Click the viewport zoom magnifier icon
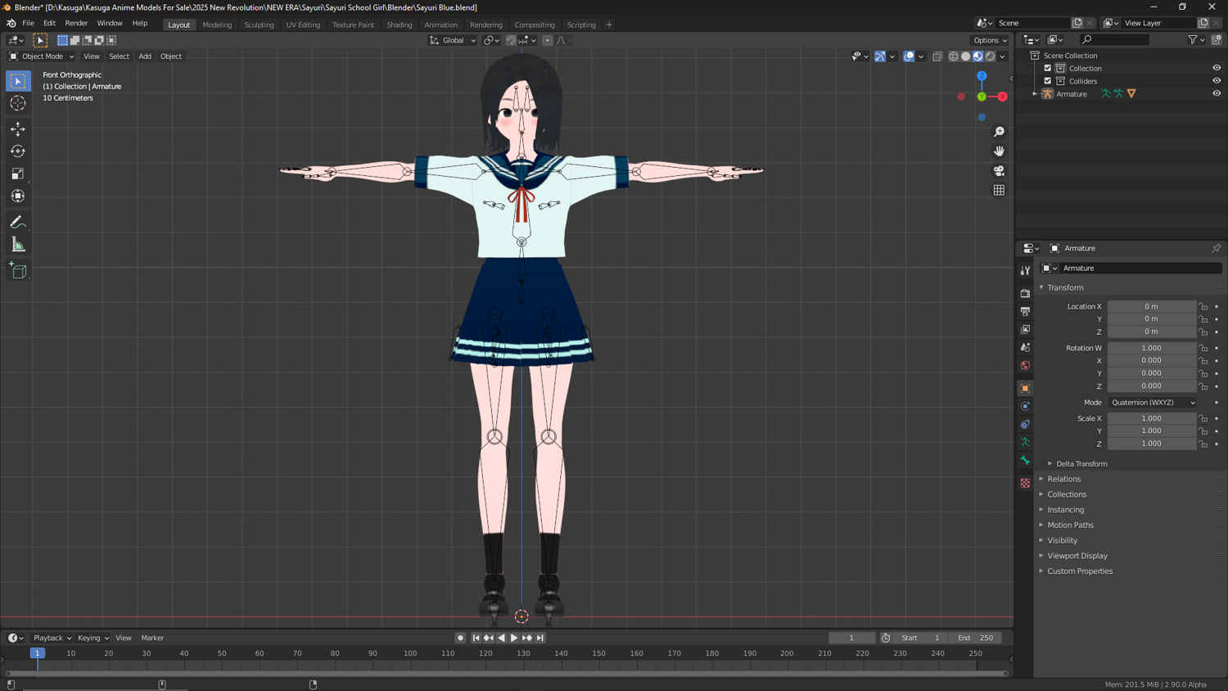Image resolution: width=1228 pixels, height=691 pixels. coord(999,132)
